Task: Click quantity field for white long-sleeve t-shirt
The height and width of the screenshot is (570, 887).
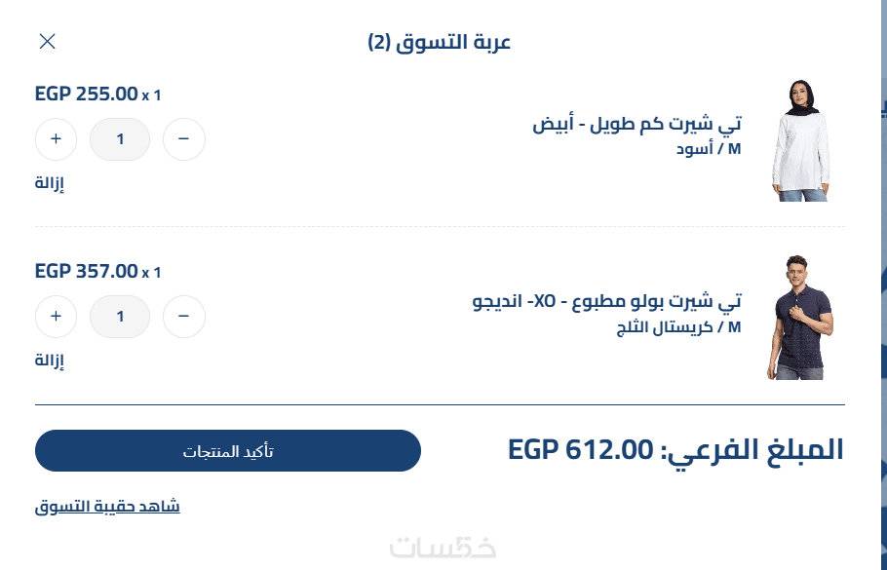Action: pos(120,139)
